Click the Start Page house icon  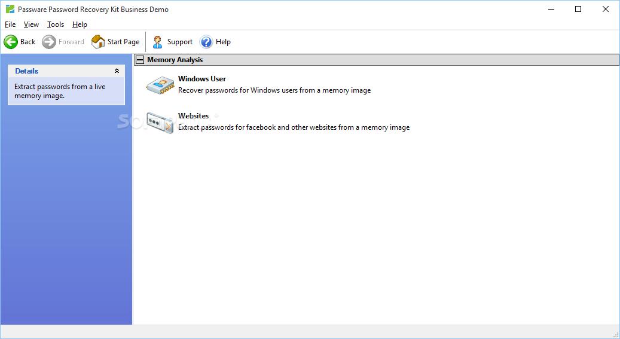[x=98, y=41]
